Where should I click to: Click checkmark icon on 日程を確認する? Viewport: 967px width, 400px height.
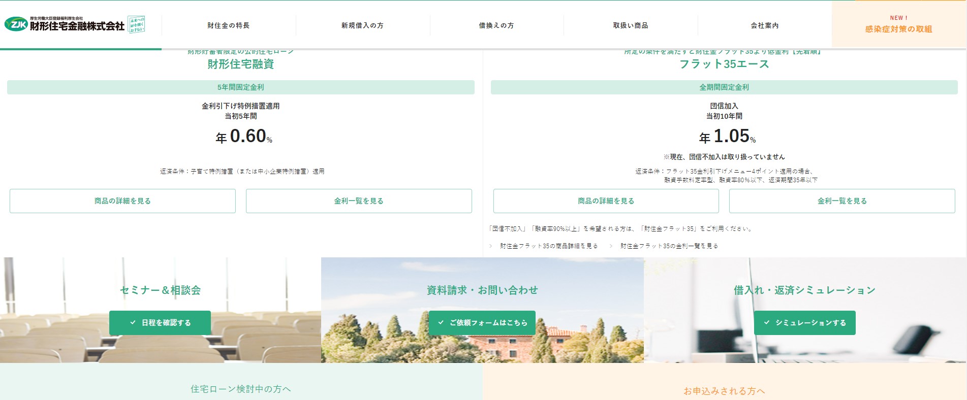pyautogui.click(x=133, y=322)
